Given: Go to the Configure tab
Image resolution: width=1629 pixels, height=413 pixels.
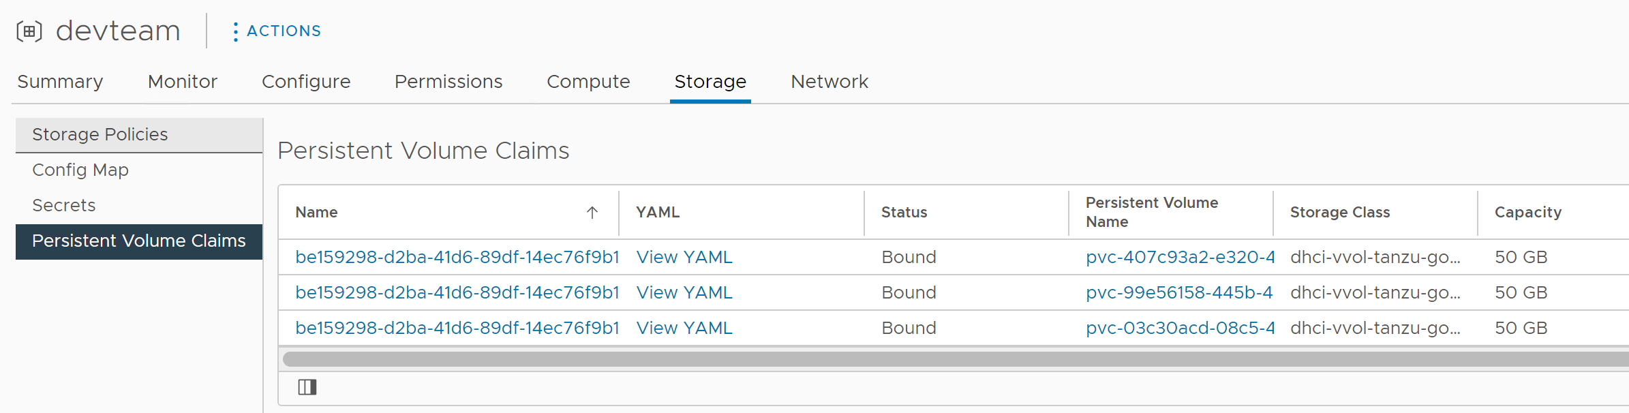Looking at the screenshot, I should (x=306, y=82).
